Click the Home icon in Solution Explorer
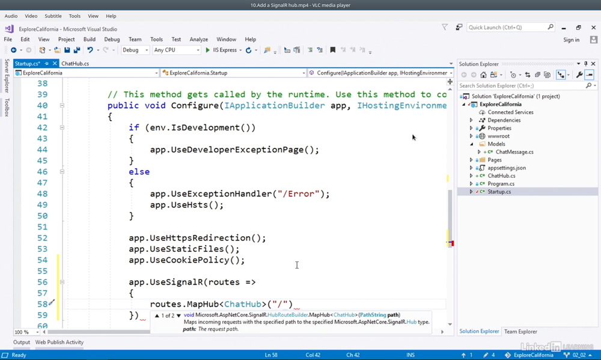Screen dimensions: 601x360 coord(484,75)
